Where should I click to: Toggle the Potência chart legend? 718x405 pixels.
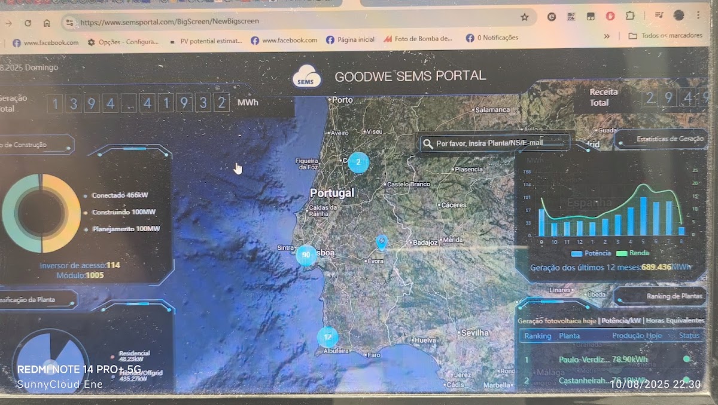click(591, 253)
